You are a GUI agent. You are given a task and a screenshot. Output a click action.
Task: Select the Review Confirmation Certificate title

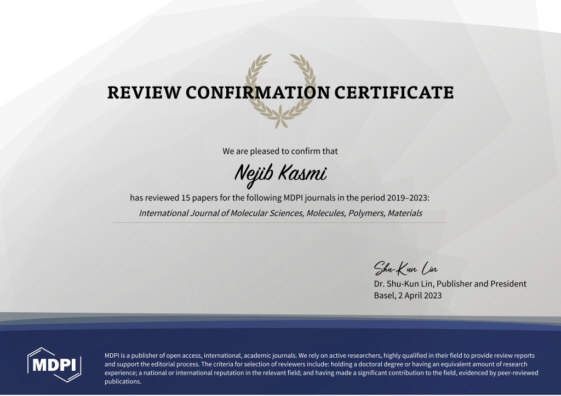coord(280,93)
